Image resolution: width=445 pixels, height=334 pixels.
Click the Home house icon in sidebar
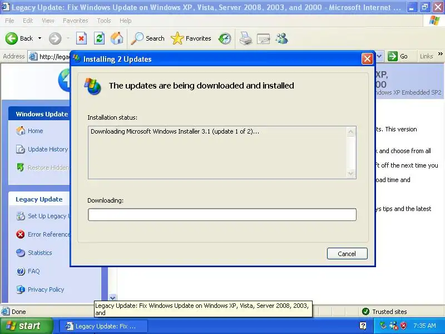(21, 131)
